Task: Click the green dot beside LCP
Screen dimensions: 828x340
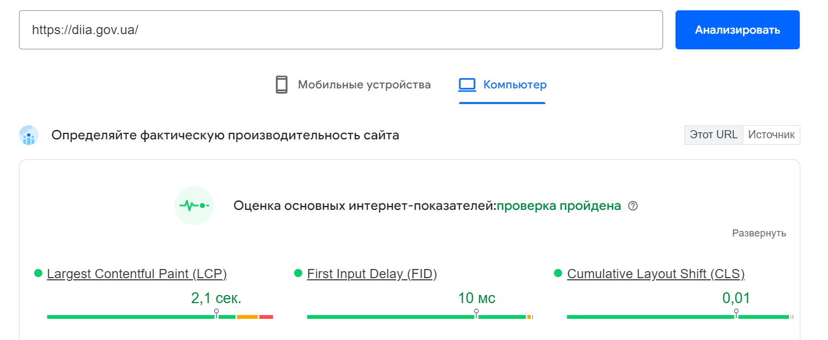Action: pos(39,274)
